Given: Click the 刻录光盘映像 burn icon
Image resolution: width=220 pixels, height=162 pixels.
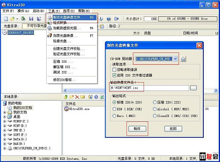Looking at the screenshot, I should pos(50,36).
